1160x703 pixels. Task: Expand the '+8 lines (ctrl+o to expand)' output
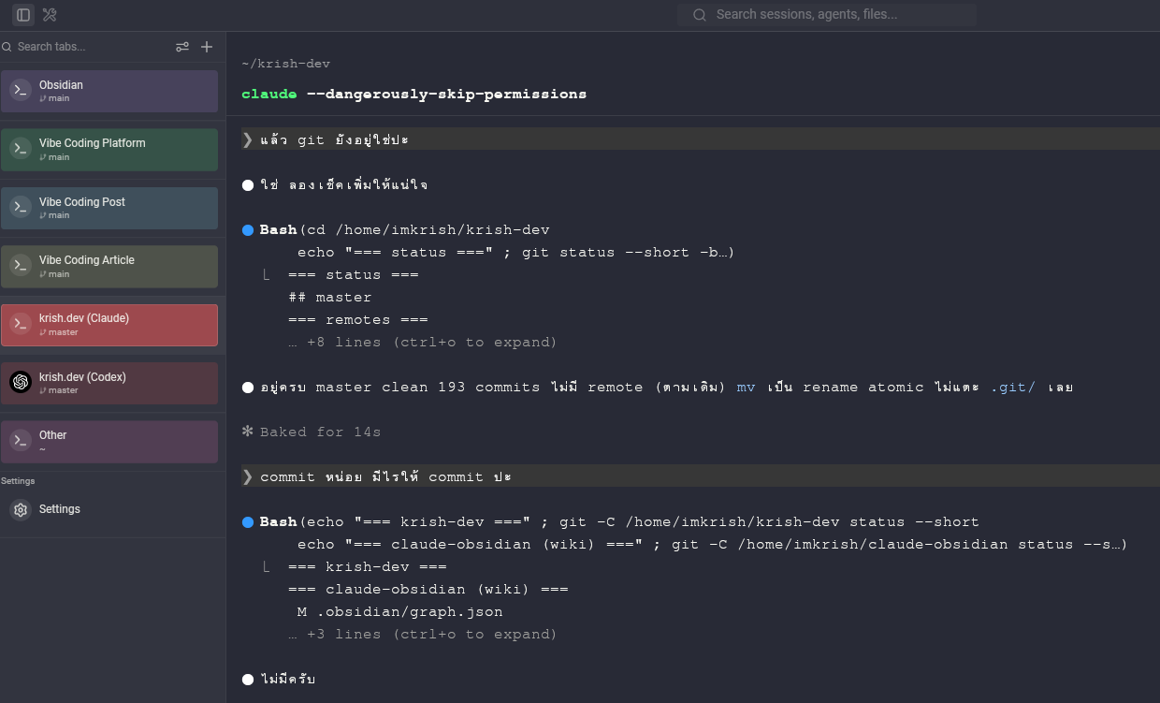click(423, 342)
